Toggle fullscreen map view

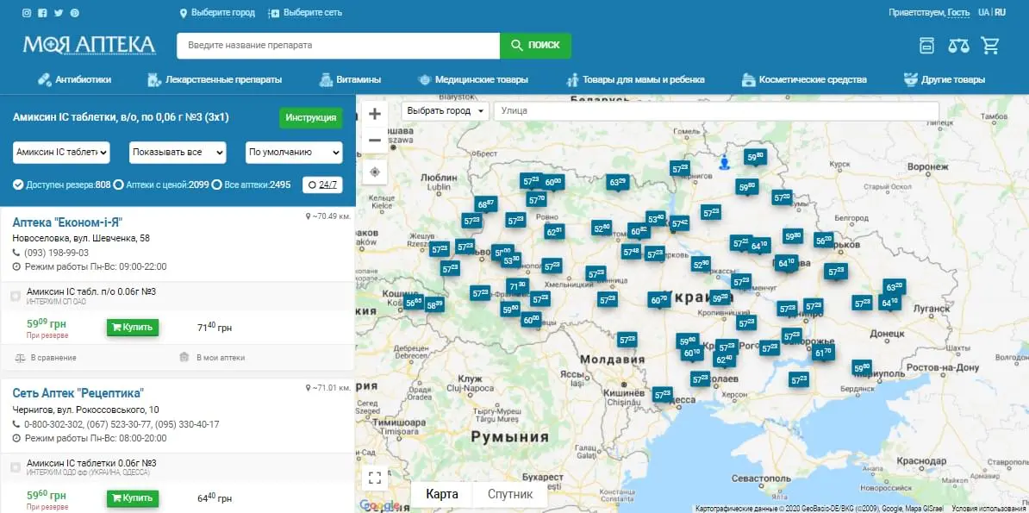[374, 477]
